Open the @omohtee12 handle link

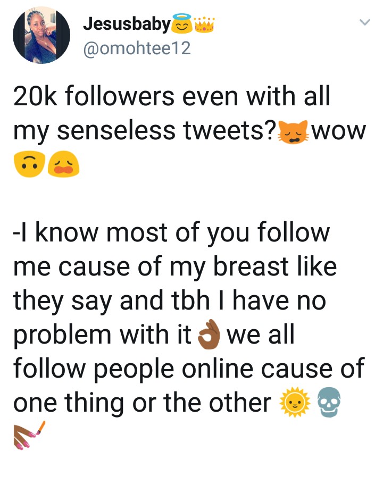click(x=137, y=48)
